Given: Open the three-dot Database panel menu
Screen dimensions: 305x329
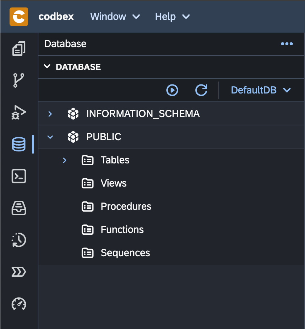Looking at the screenshot, I should tap(287, 43).
